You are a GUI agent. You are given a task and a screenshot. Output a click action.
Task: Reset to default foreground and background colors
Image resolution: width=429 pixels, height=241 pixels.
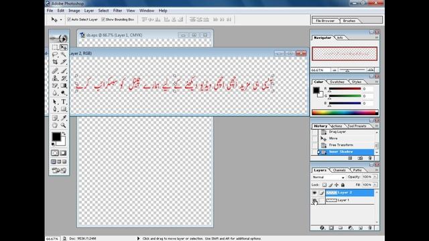53,144
